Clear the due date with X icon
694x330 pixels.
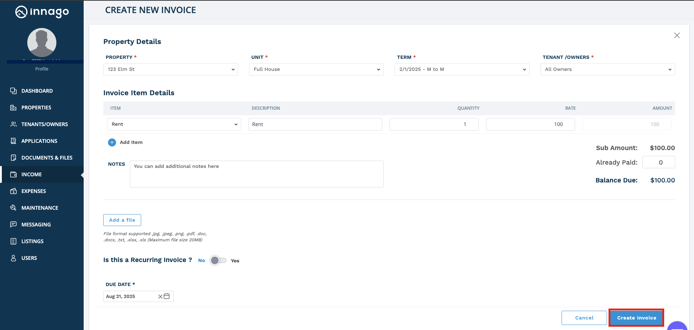point(160,297)
